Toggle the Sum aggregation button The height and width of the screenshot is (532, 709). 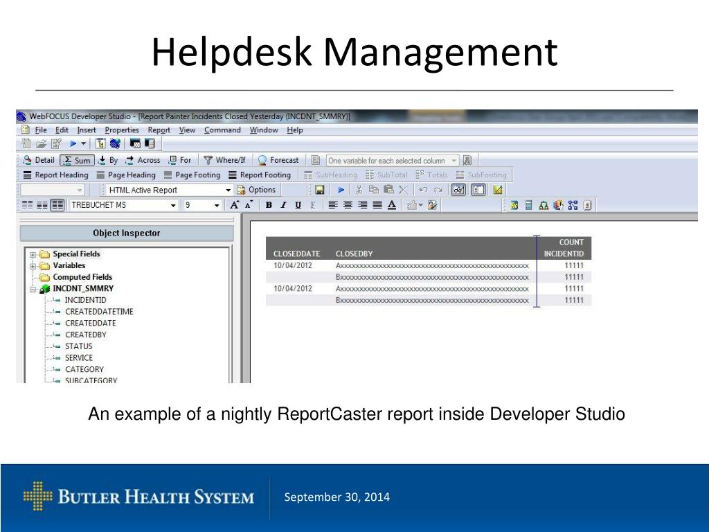pyautogui.click(x=78, y=160)
